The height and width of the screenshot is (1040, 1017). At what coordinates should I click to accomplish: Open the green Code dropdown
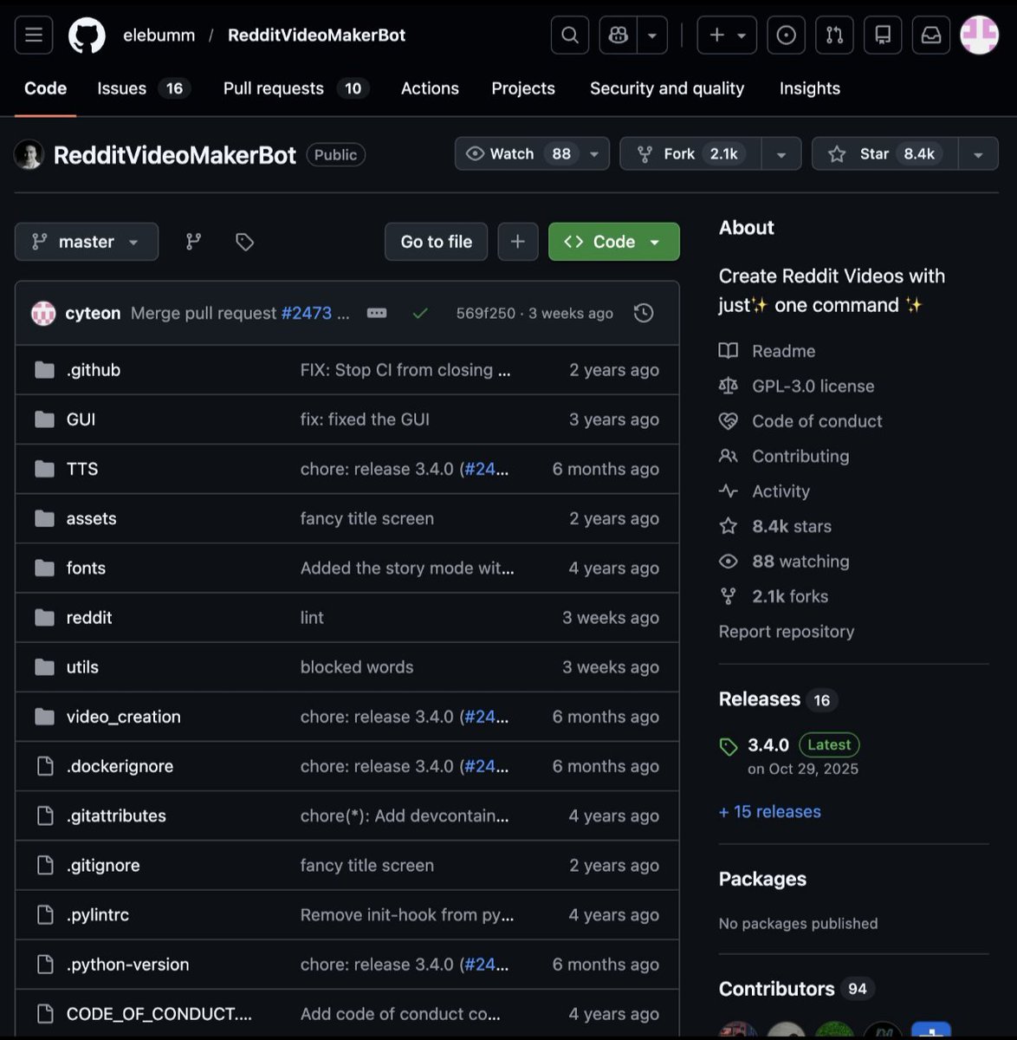(614, 242)
